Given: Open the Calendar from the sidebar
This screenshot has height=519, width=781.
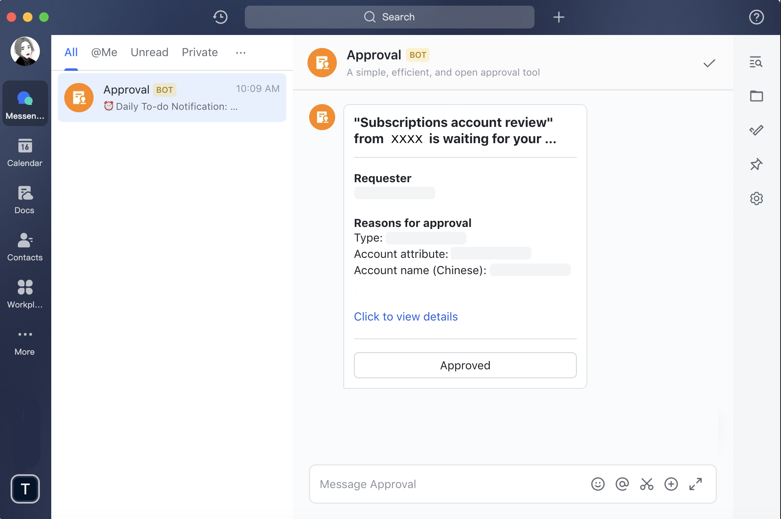Looking at the screenshot, I should (25, 153).
